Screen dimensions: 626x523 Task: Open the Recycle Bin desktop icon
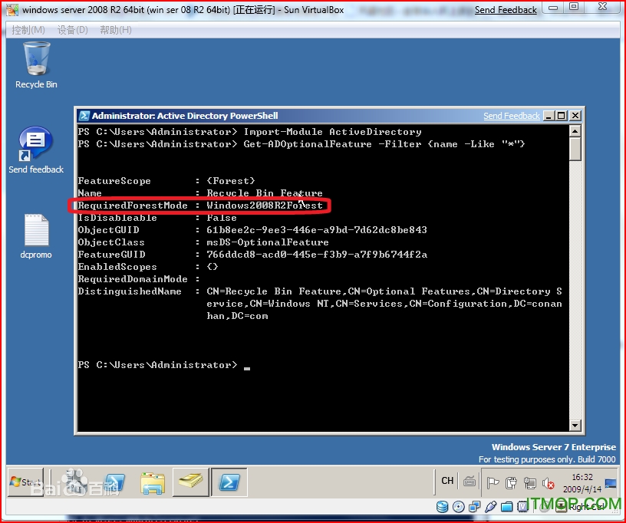pos(36,65)
